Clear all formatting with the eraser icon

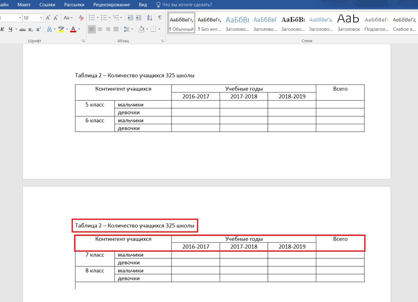(81, 18)
